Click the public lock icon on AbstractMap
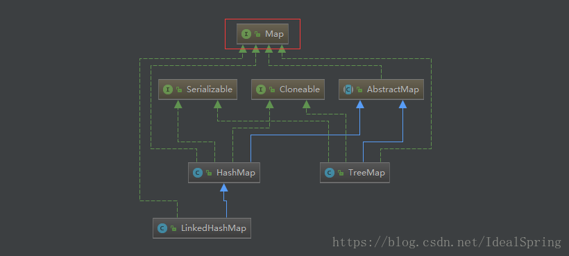The height and width of the screenshot is (256, 569). pyautogui.click(x=359, y=90)
